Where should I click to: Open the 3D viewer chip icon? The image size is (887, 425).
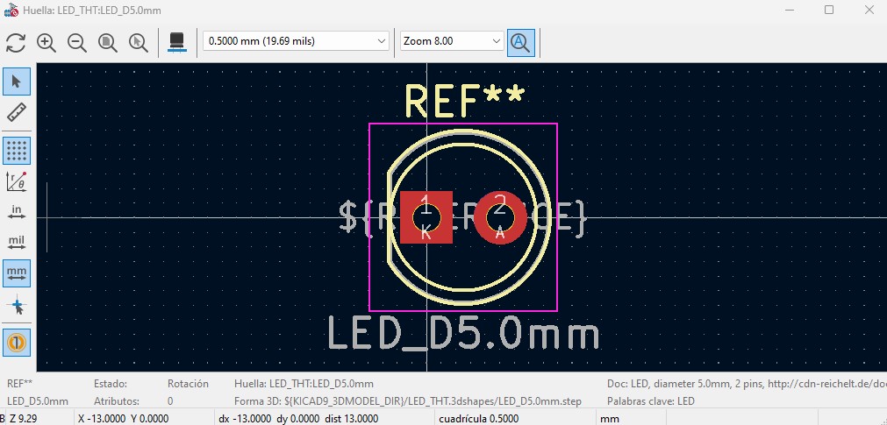177,42
